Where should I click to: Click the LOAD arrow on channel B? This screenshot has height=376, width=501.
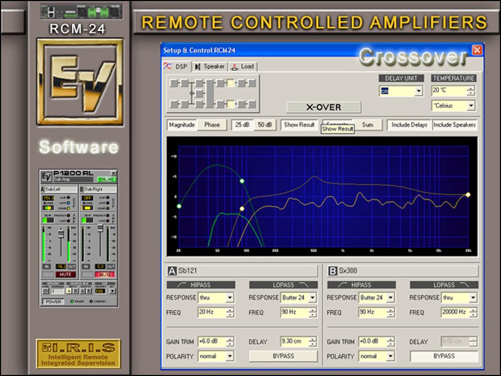pyautogui.click(x=83, y=203)
